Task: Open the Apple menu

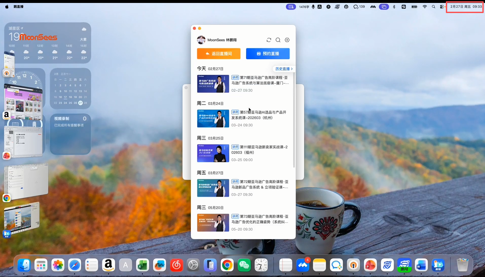Action: point(7,7)
